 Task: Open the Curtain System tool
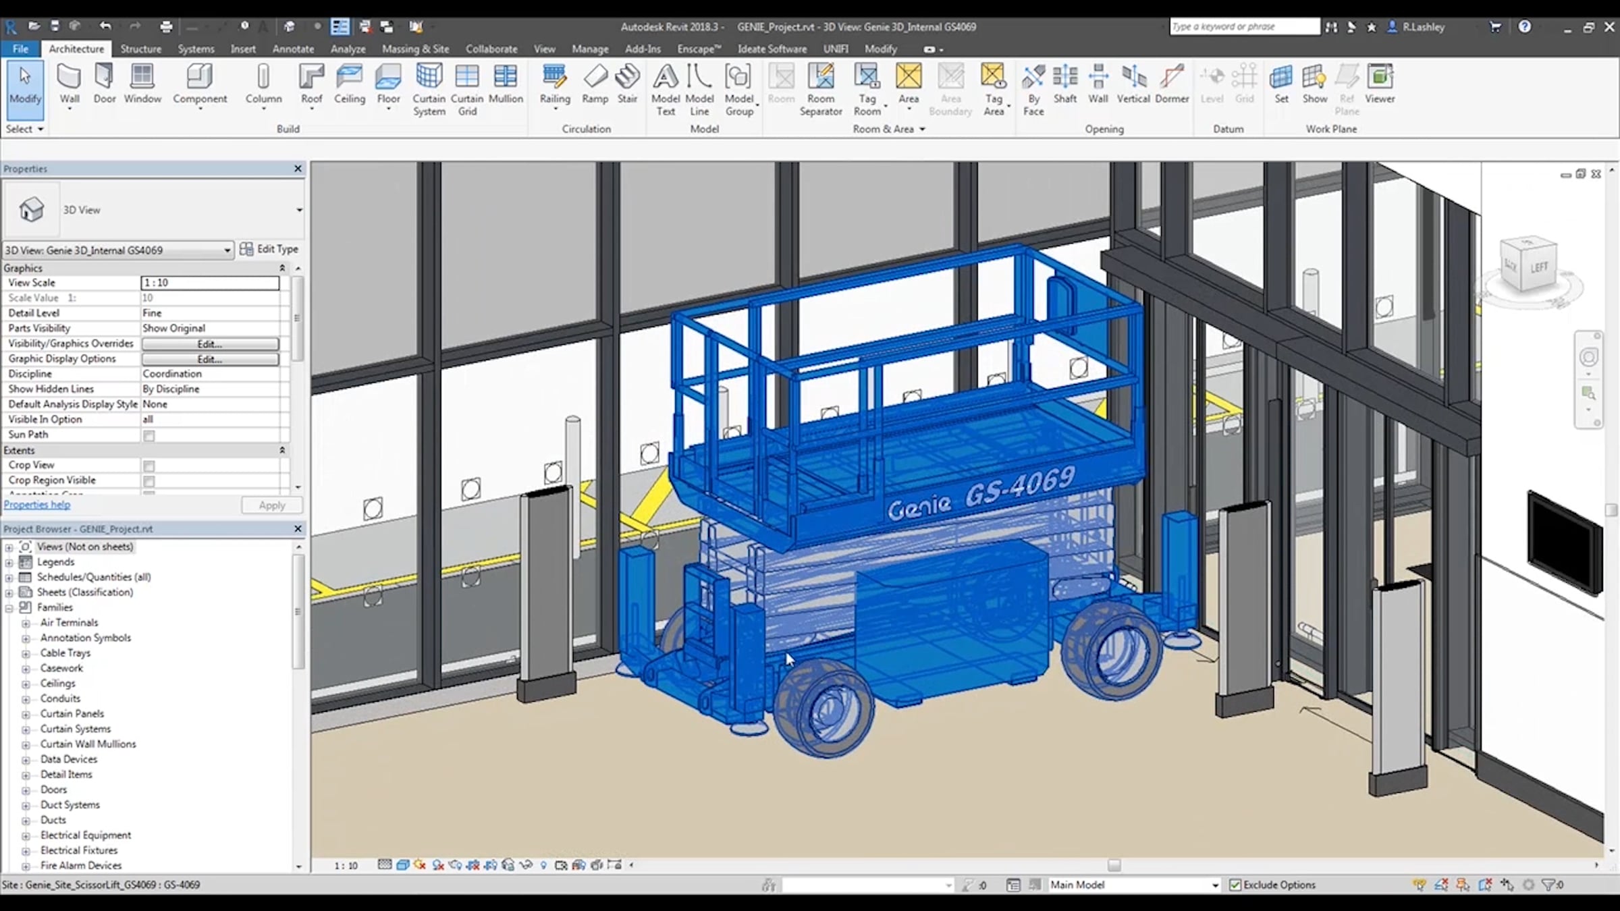(429, 90)
